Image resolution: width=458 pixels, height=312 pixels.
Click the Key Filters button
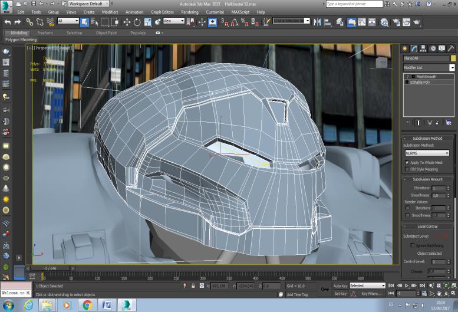pyautogui.click(x=373, y=293)
